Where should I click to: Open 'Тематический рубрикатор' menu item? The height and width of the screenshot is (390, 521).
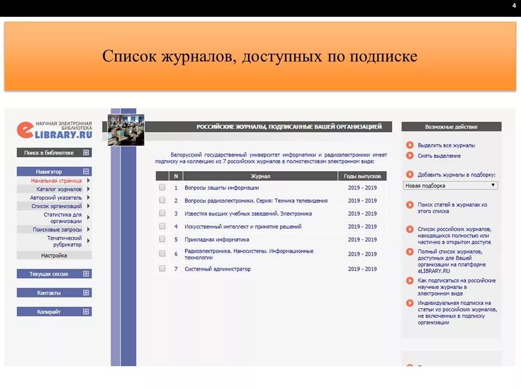coord(65,241)
